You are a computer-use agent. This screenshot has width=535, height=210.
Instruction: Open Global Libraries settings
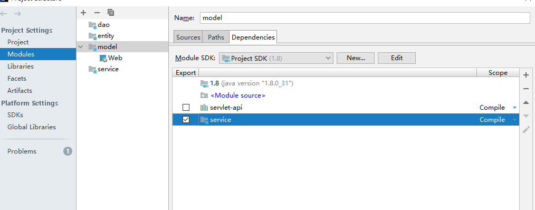31,127
